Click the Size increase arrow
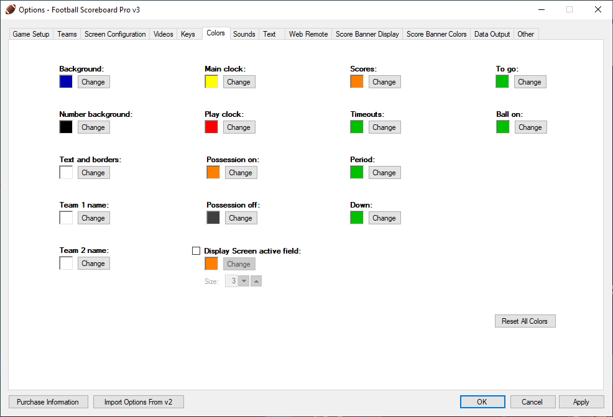This screenshot has height=417, width=613. pyautogui.click(x=256, y=281)
